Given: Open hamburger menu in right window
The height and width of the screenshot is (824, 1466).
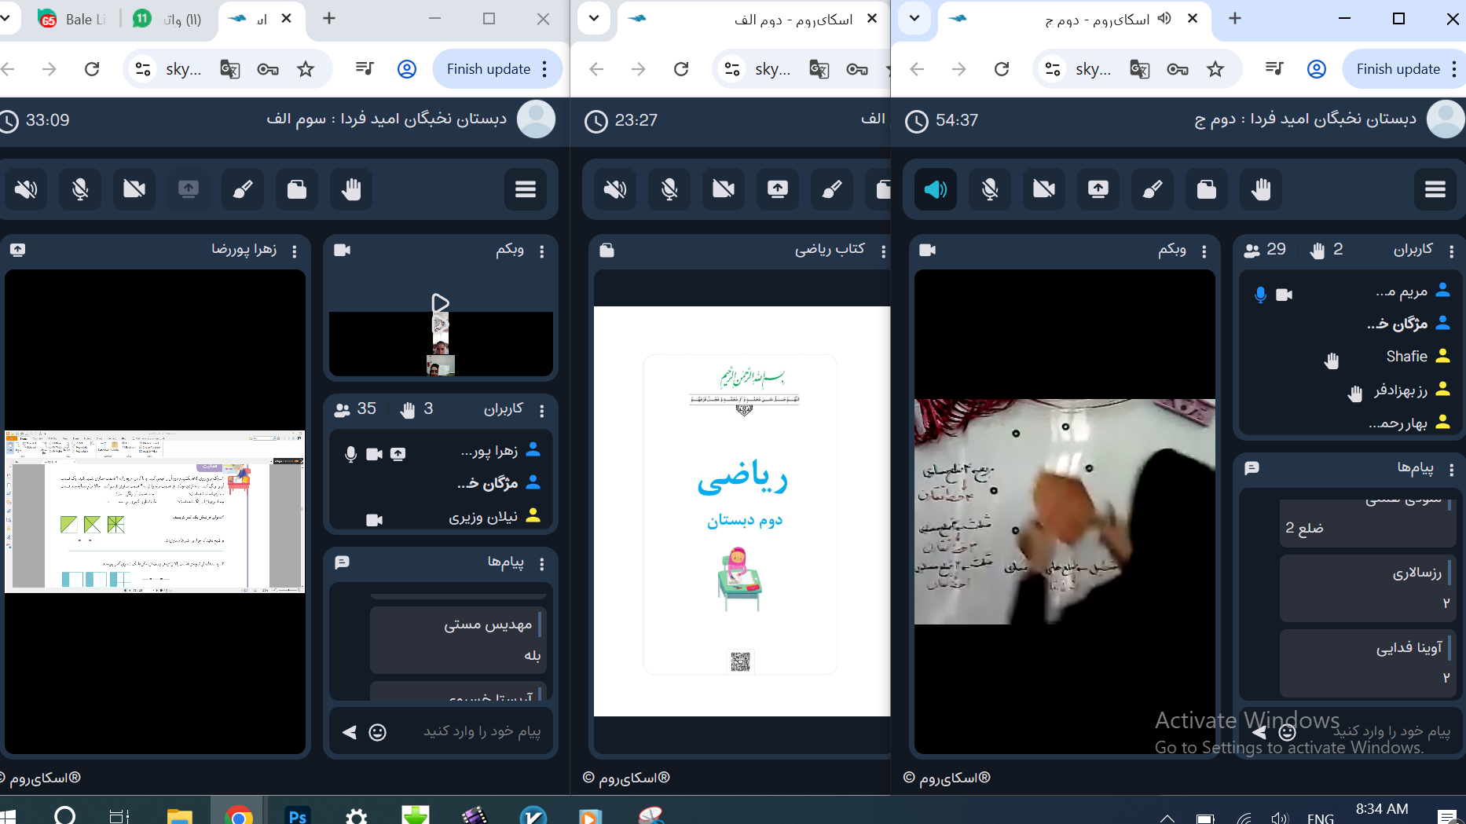Looking at the screenshot, I should [1435, 189].
